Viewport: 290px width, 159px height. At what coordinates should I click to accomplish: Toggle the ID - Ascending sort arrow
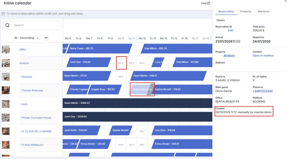[38, 38]
